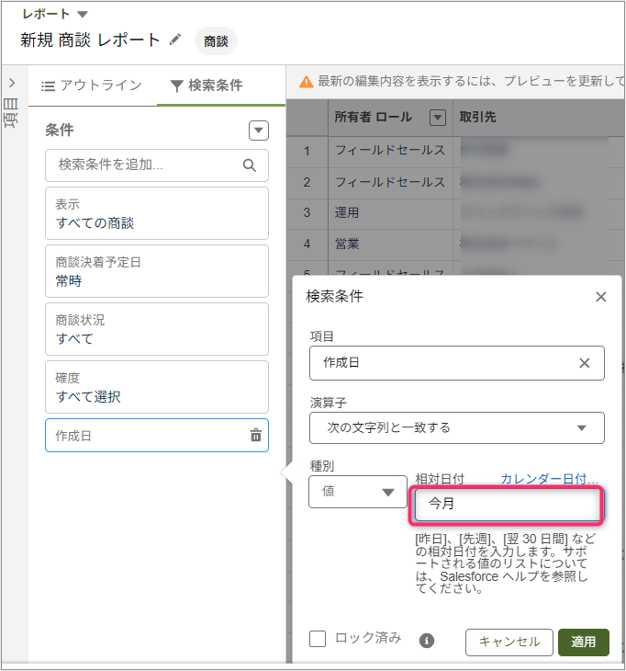Open the 条件 options dropdown arrow
Screen dimensions: 626x671
(259, 131)
